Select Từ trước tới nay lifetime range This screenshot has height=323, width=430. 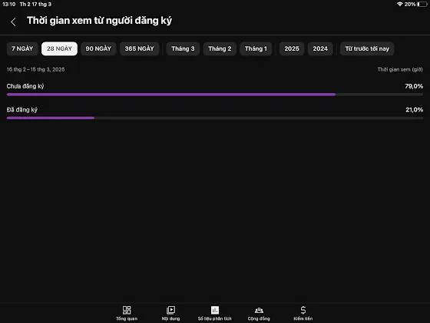[367, 48]
